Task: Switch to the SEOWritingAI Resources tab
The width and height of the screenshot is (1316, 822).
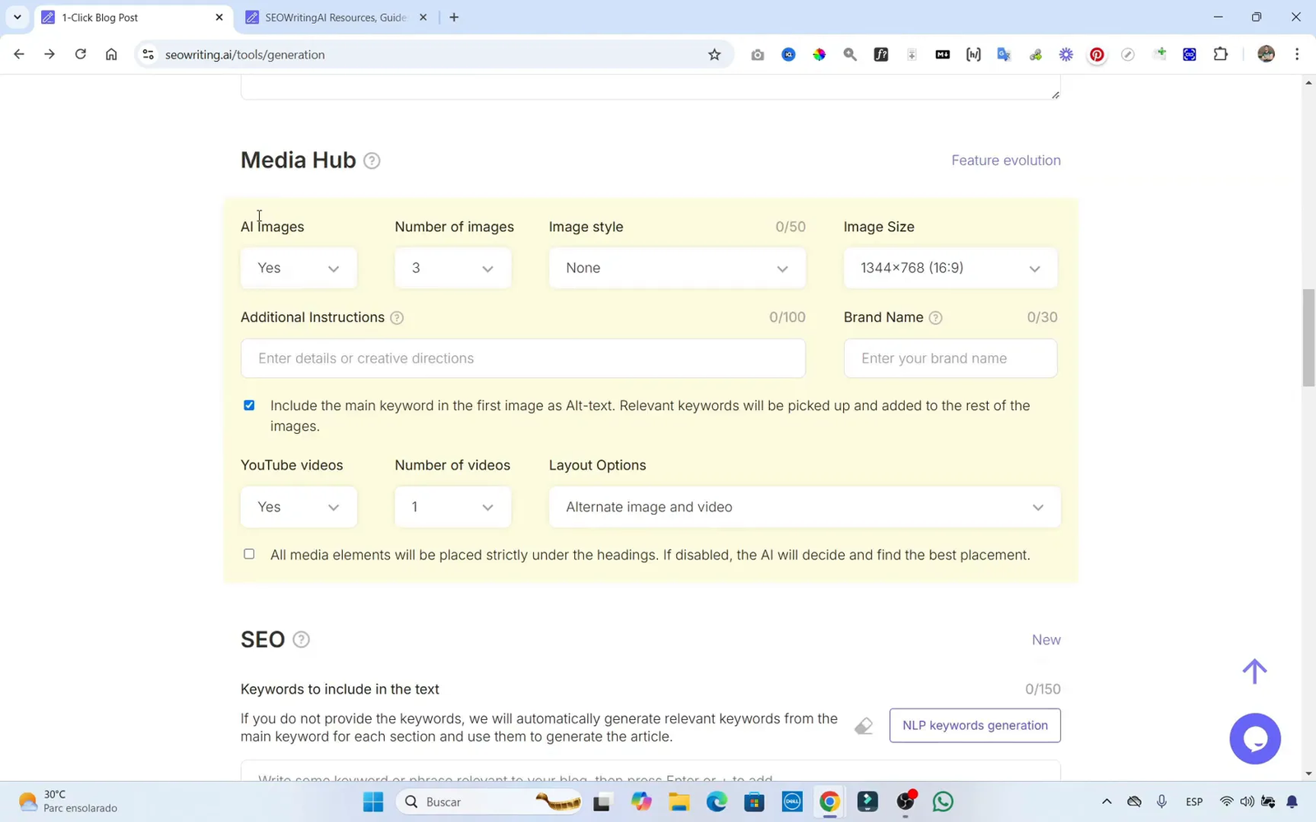Action: pyautogui.click(x=329, y=16)
